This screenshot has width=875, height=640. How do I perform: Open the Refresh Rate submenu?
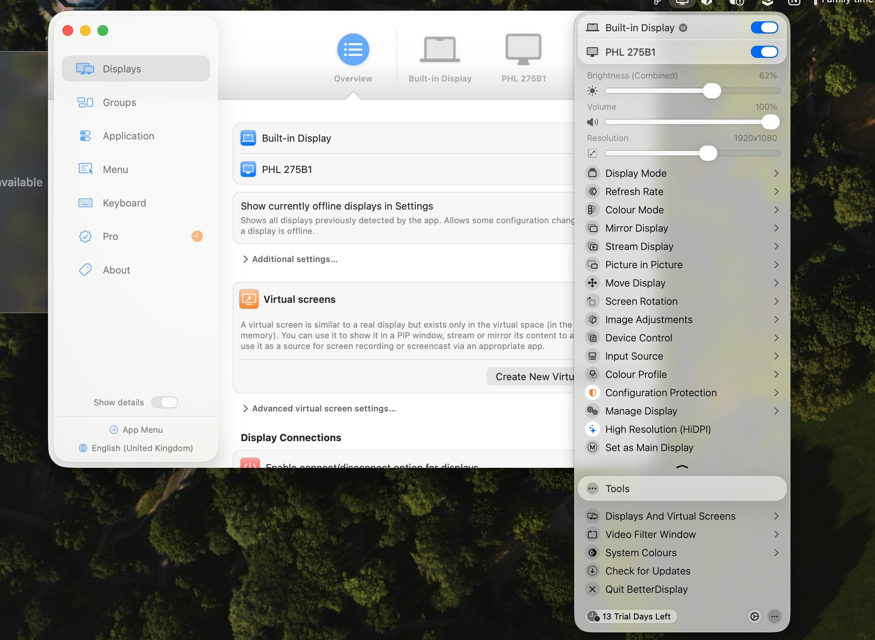pos(634,191)
